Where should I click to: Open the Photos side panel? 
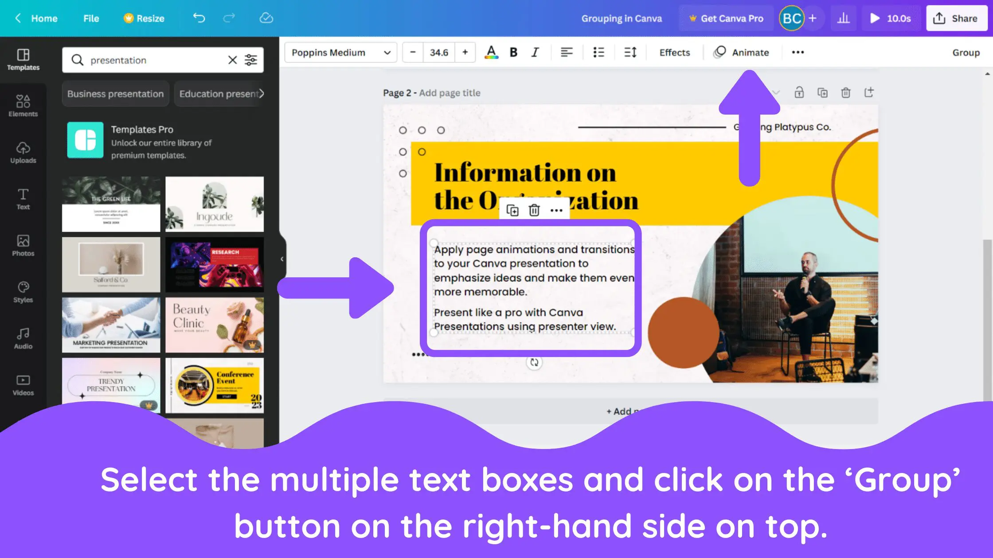pos(23,245)
